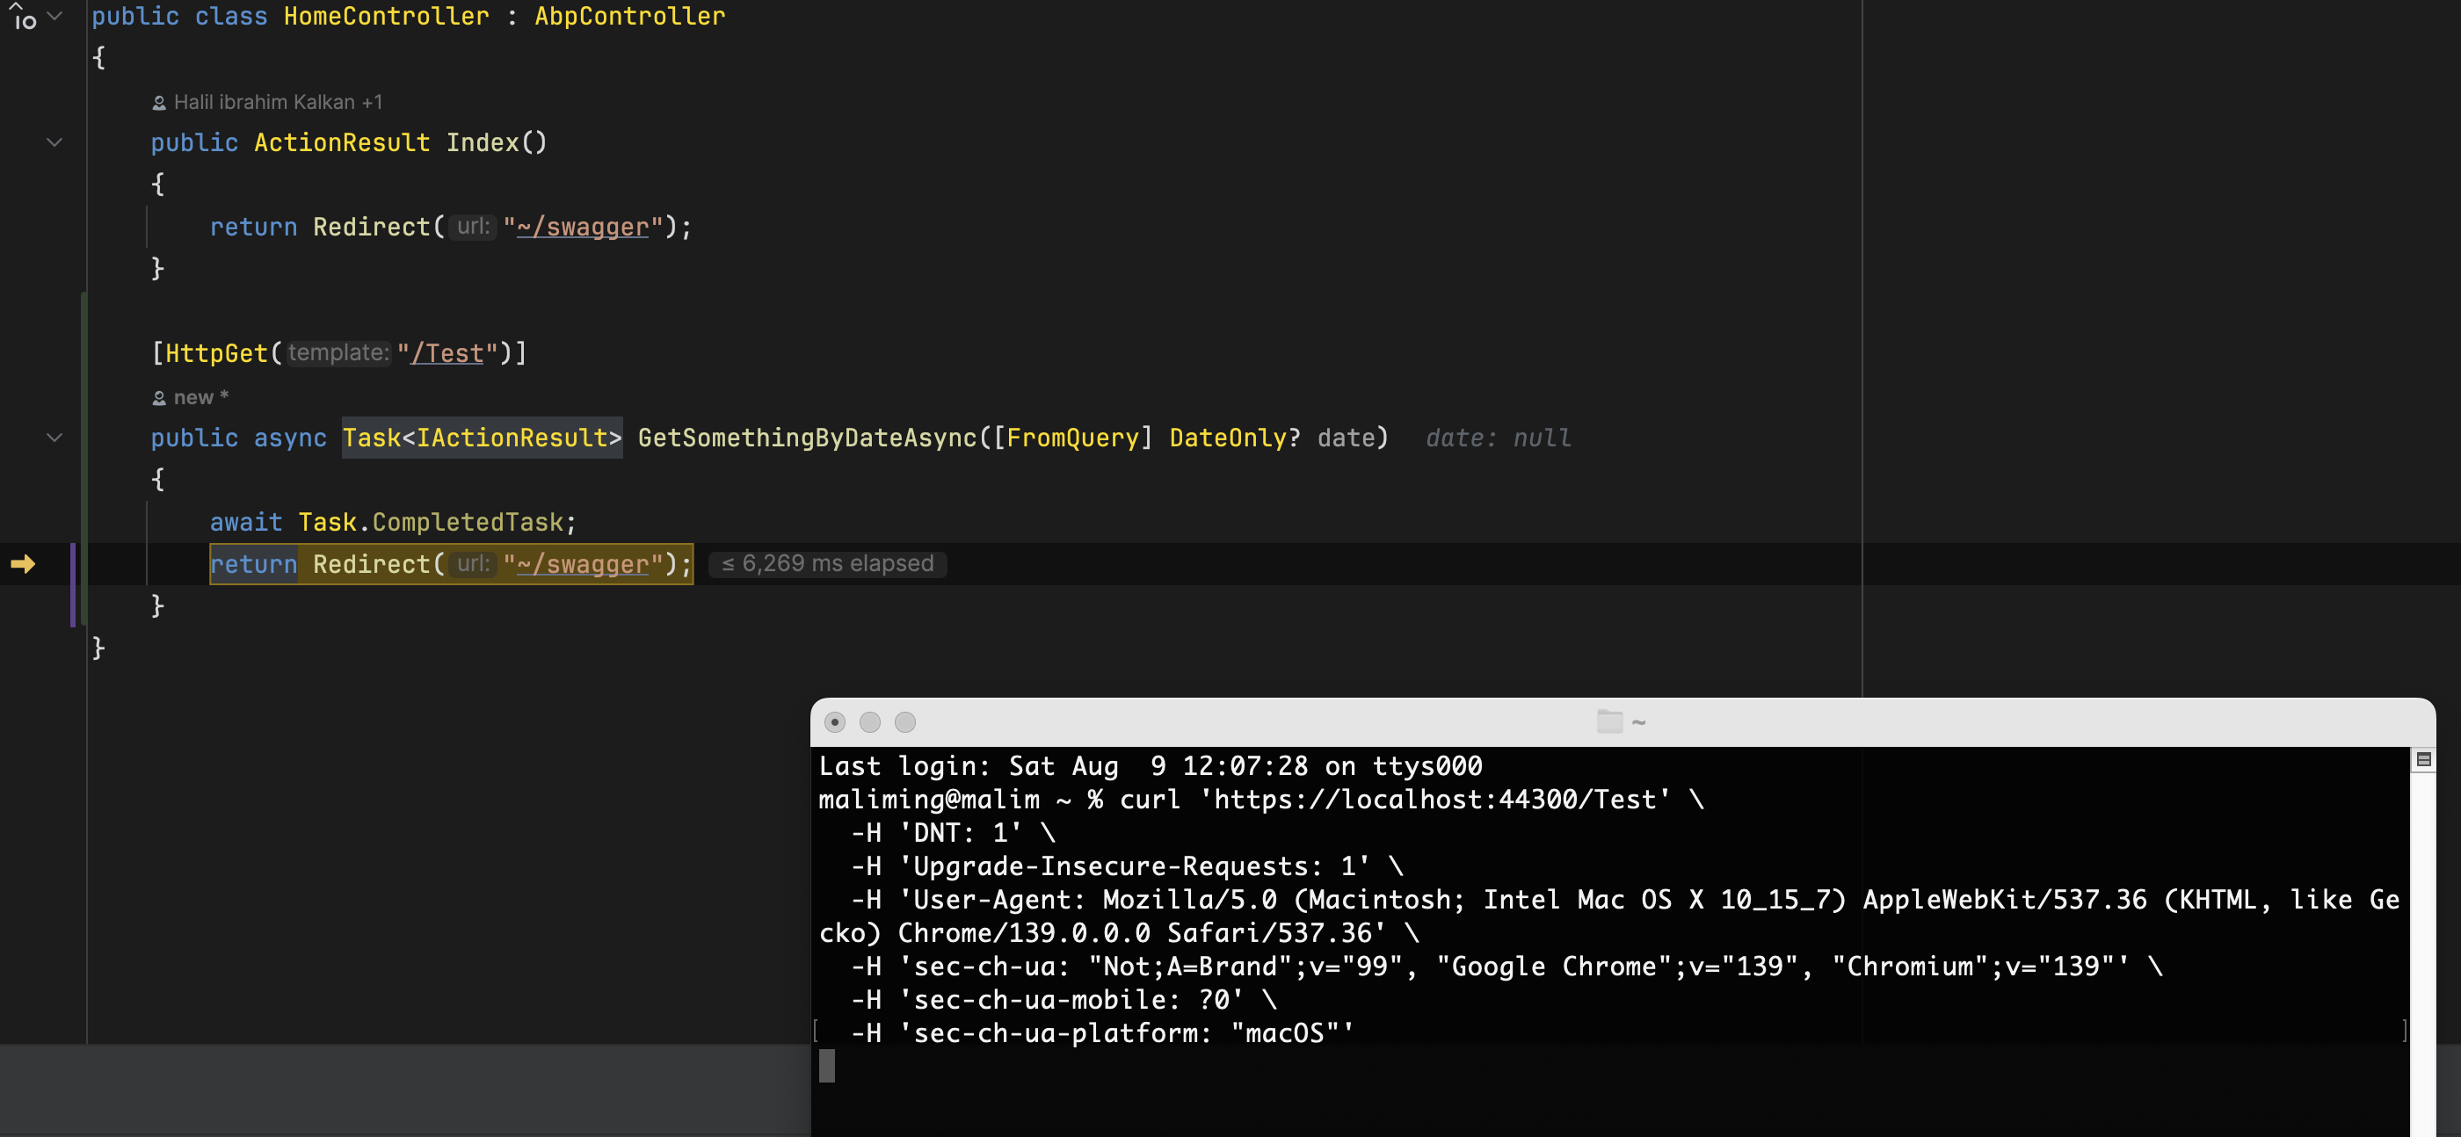The image size is (2461, 1137).
Task: Click the 'template:' parameter hint in HttpGet
Action: 338,352
